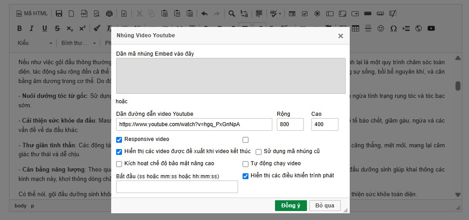
Task: Click the Paste clipboard icon
Action: point(164,13)
